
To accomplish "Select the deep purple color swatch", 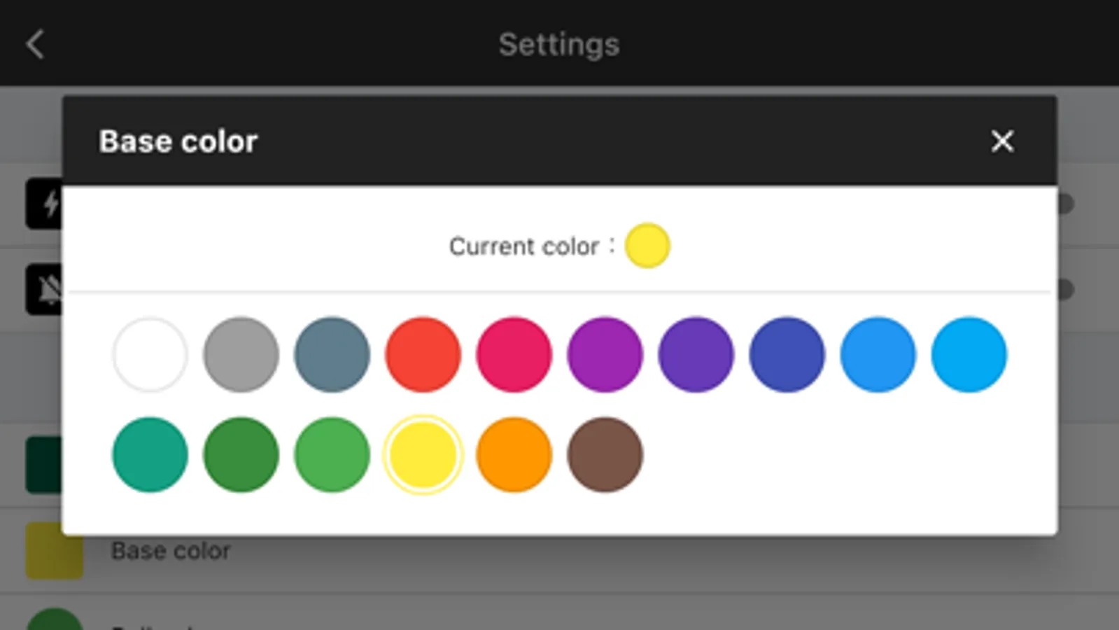I will pos(696,355).
